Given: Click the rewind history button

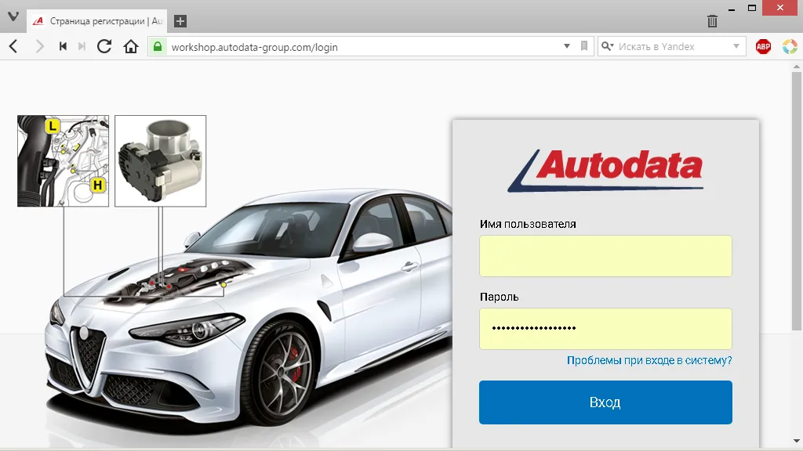Looking at the screenshot, I should (63, 46).
